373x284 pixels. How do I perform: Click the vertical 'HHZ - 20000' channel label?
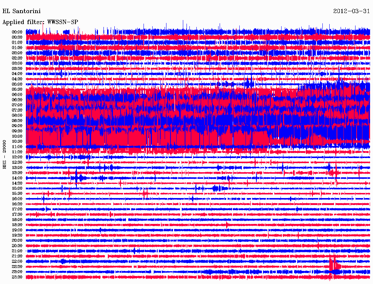[x=4, y=154]
